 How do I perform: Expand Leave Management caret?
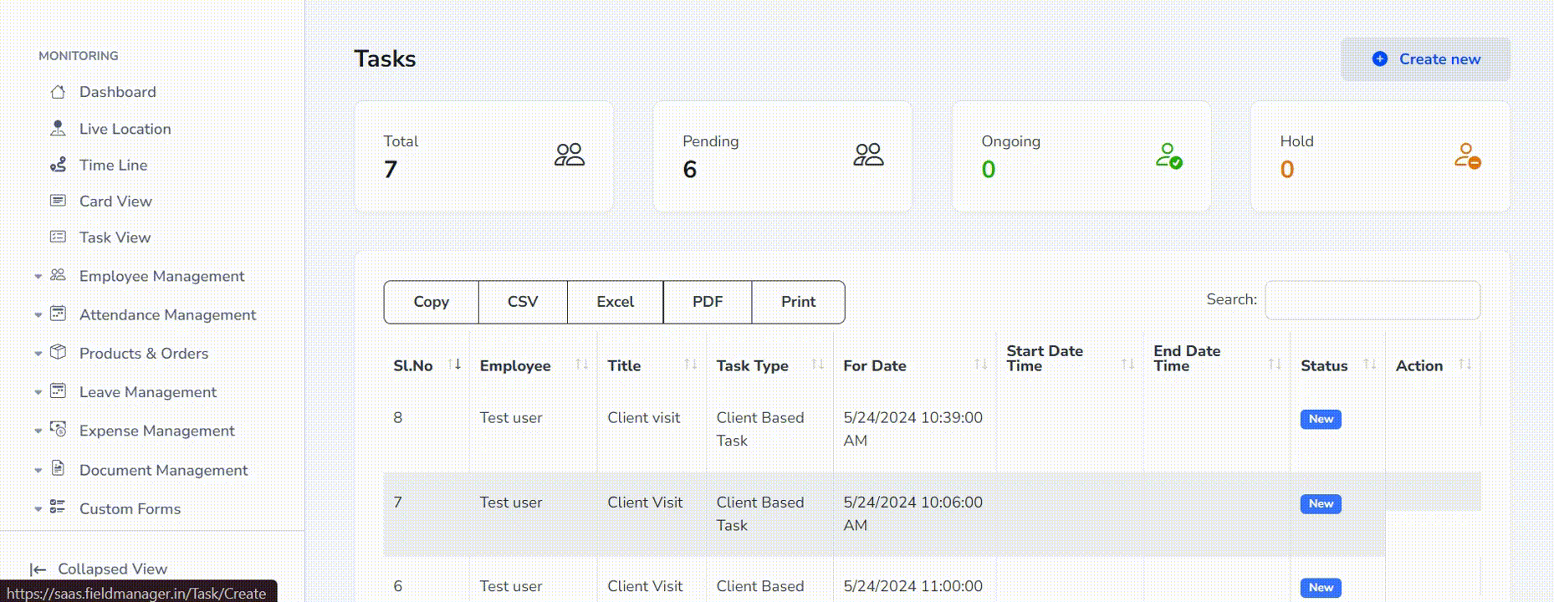coord(38,392)
